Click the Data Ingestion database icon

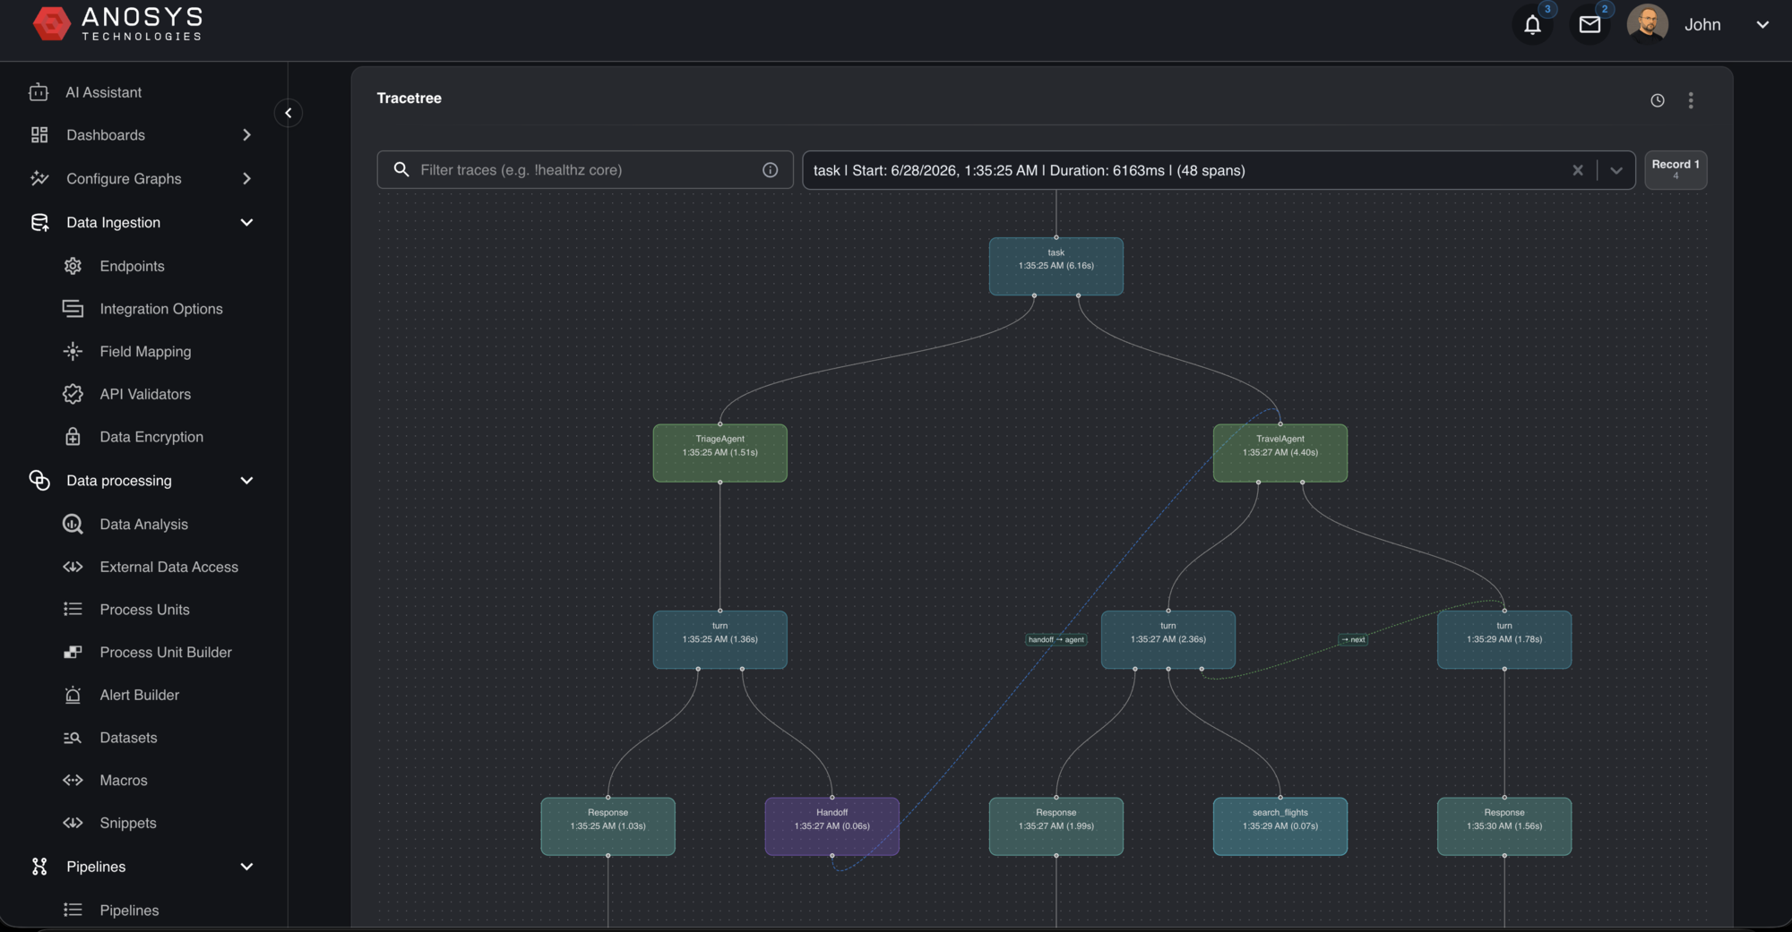tap(39, 223)
